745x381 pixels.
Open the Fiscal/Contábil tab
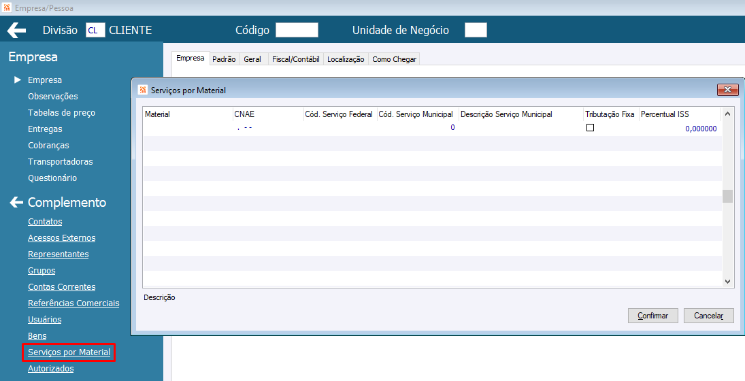click(296, 59)
